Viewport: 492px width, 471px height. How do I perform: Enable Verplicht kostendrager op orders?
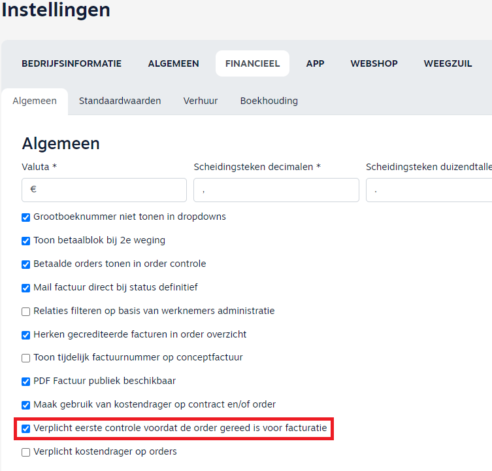coord(26,452)
